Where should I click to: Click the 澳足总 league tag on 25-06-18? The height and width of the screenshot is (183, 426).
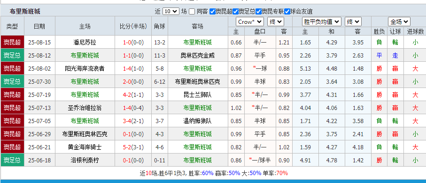coord(12,160)
